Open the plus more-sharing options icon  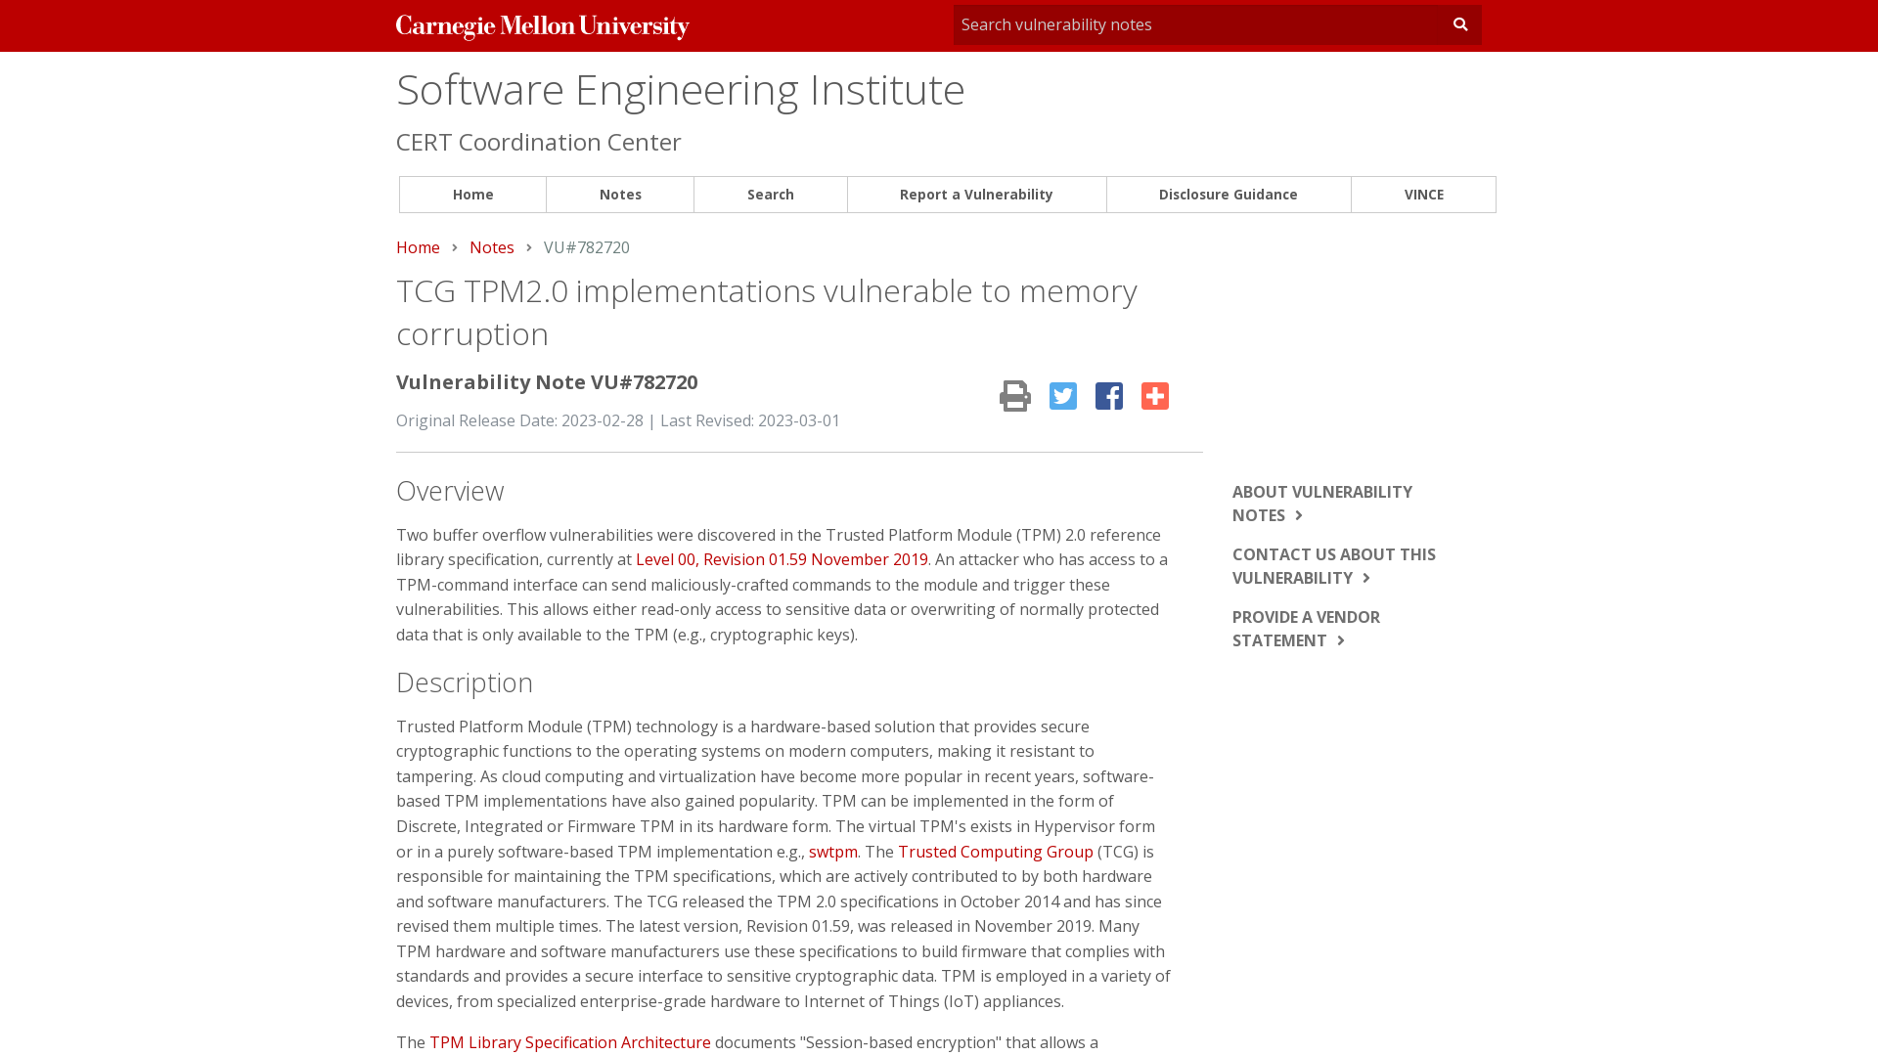click(1155, 396)
